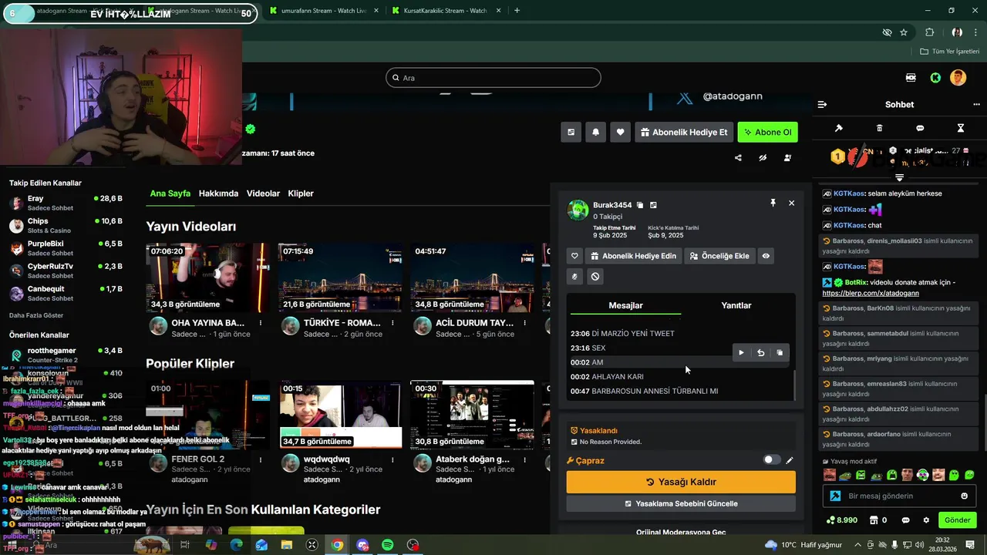987x555 pixels.
Task: Open the TÜRKİYE - ROMA... video thumbnail
Action: (x=341, y=278)
